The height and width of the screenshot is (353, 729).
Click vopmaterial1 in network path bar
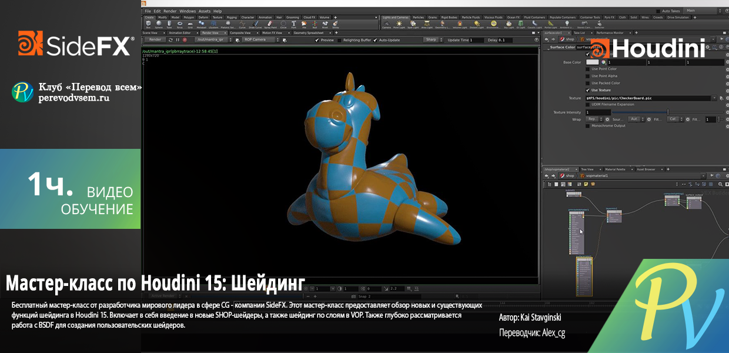(x=594, y=176)
